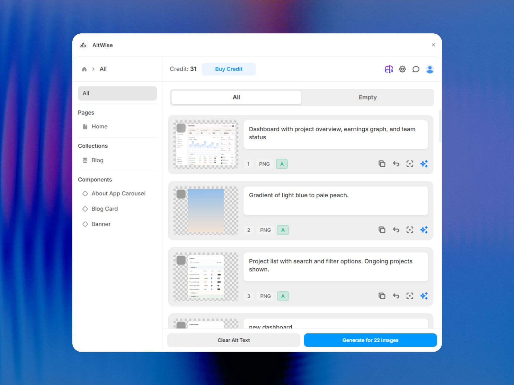Locate the project list image on canvas
The width and height of the screenshot is (514, 385).
(x=410, y=296)
